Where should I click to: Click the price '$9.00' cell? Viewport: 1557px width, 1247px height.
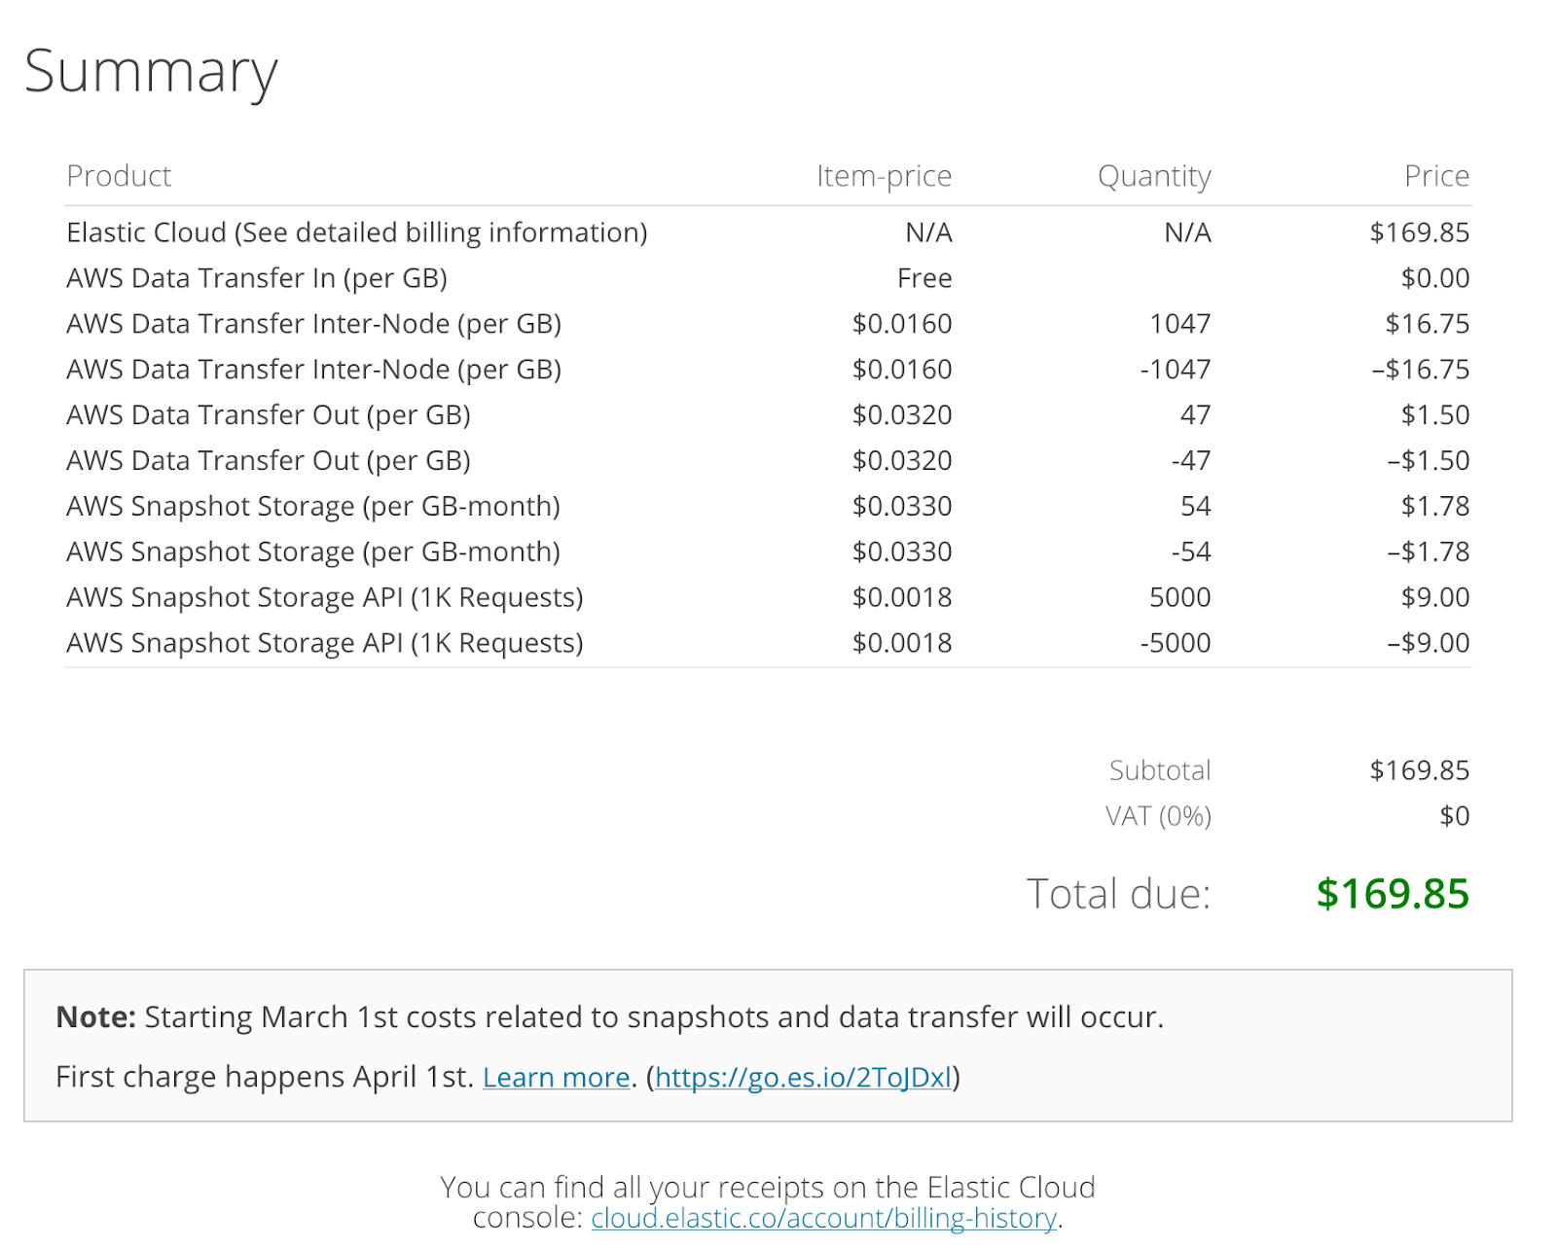point(1435,597)
